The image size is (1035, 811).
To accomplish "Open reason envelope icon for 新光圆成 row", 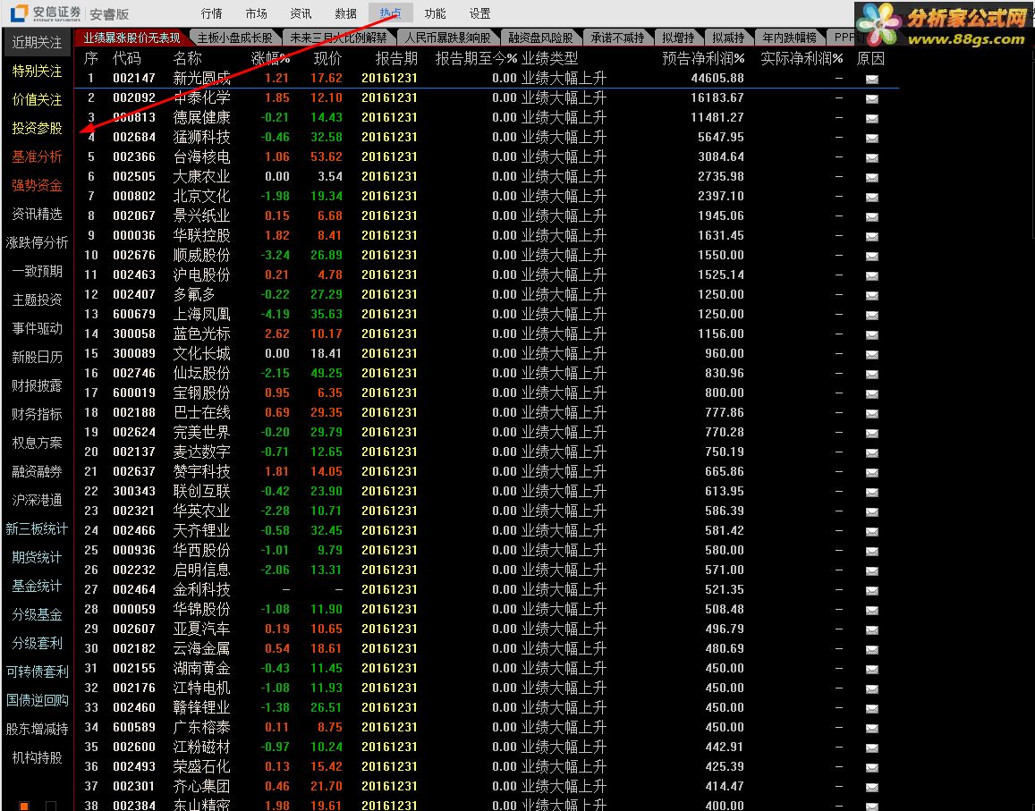I will 872,80.
